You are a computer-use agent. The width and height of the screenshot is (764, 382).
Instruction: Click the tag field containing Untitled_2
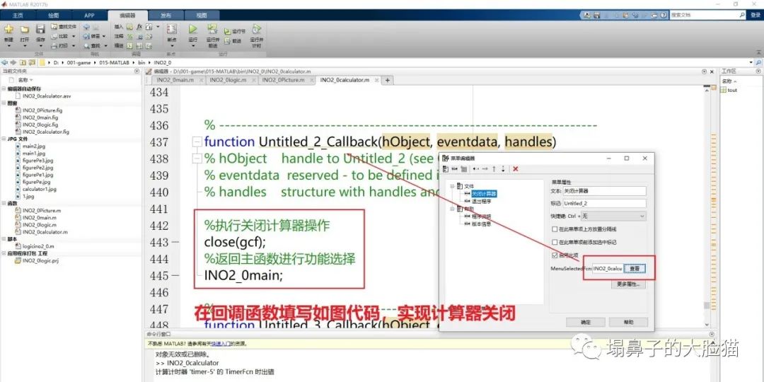tap(604, 203)
